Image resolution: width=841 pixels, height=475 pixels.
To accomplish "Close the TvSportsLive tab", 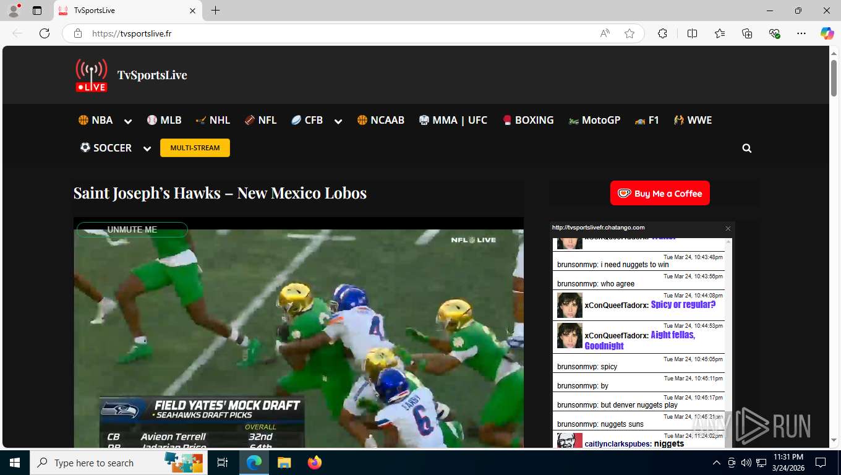I will (192, 11).
